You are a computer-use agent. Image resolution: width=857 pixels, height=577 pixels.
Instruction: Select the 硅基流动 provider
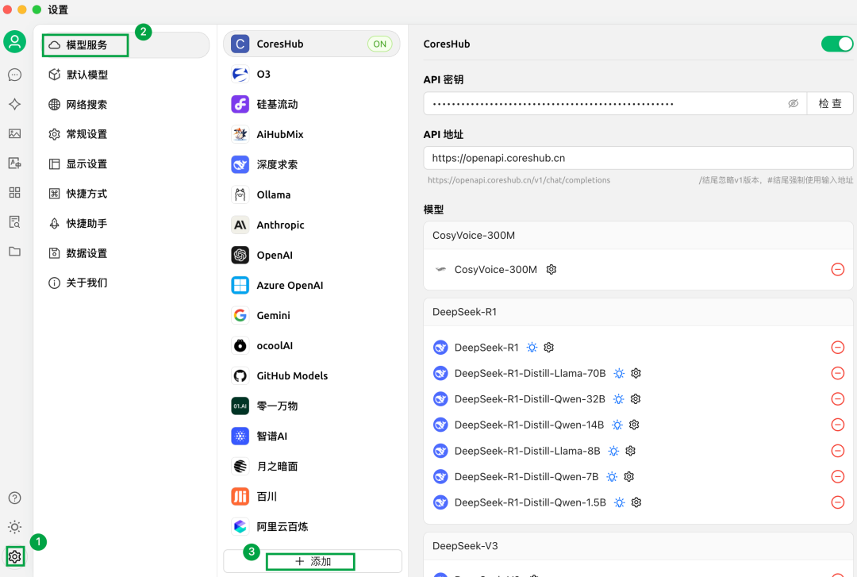pos(312,104)
